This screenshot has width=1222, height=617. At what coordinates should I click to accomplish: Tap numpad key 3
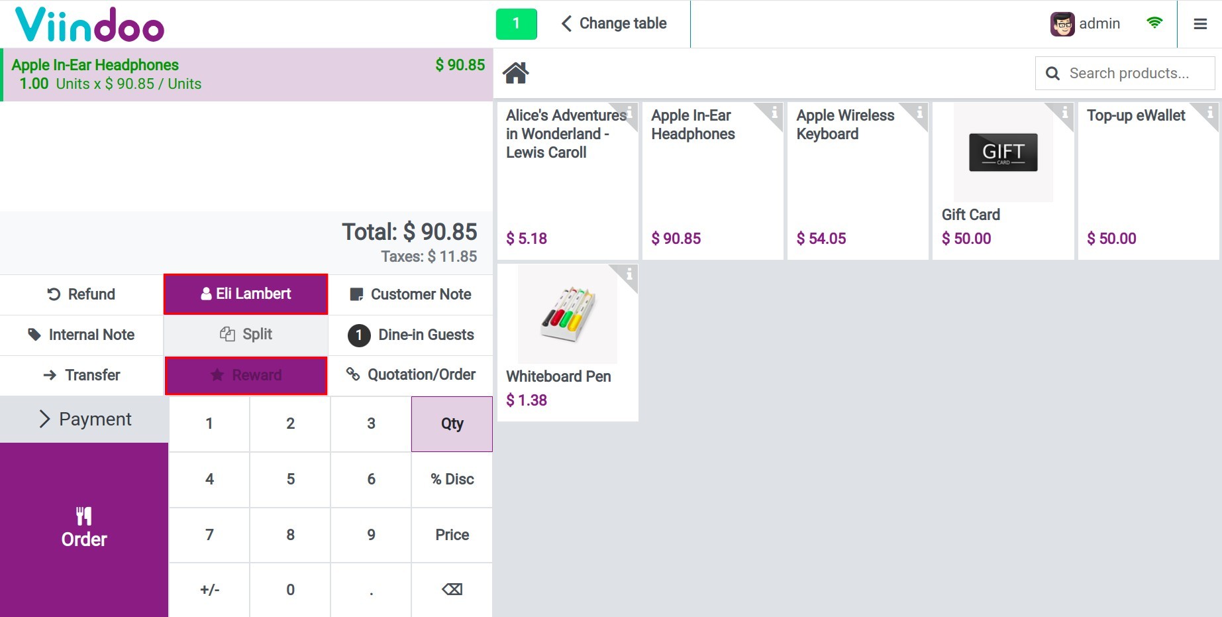click(371, 424)
